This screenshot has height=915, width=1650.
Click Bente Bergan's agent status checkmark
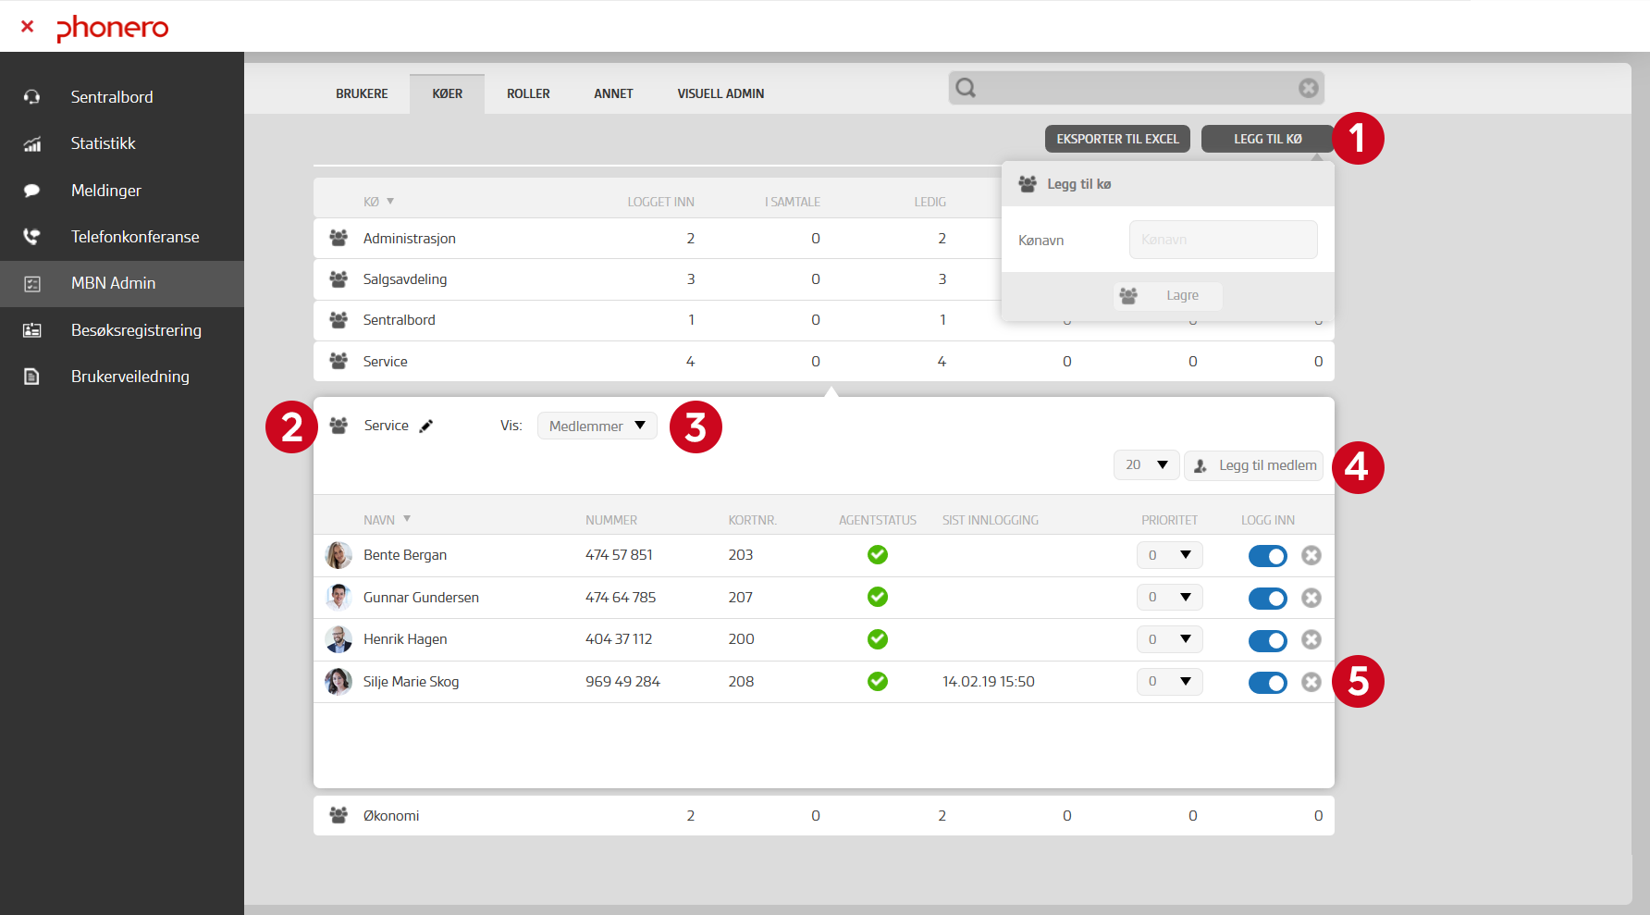point(878,554)
